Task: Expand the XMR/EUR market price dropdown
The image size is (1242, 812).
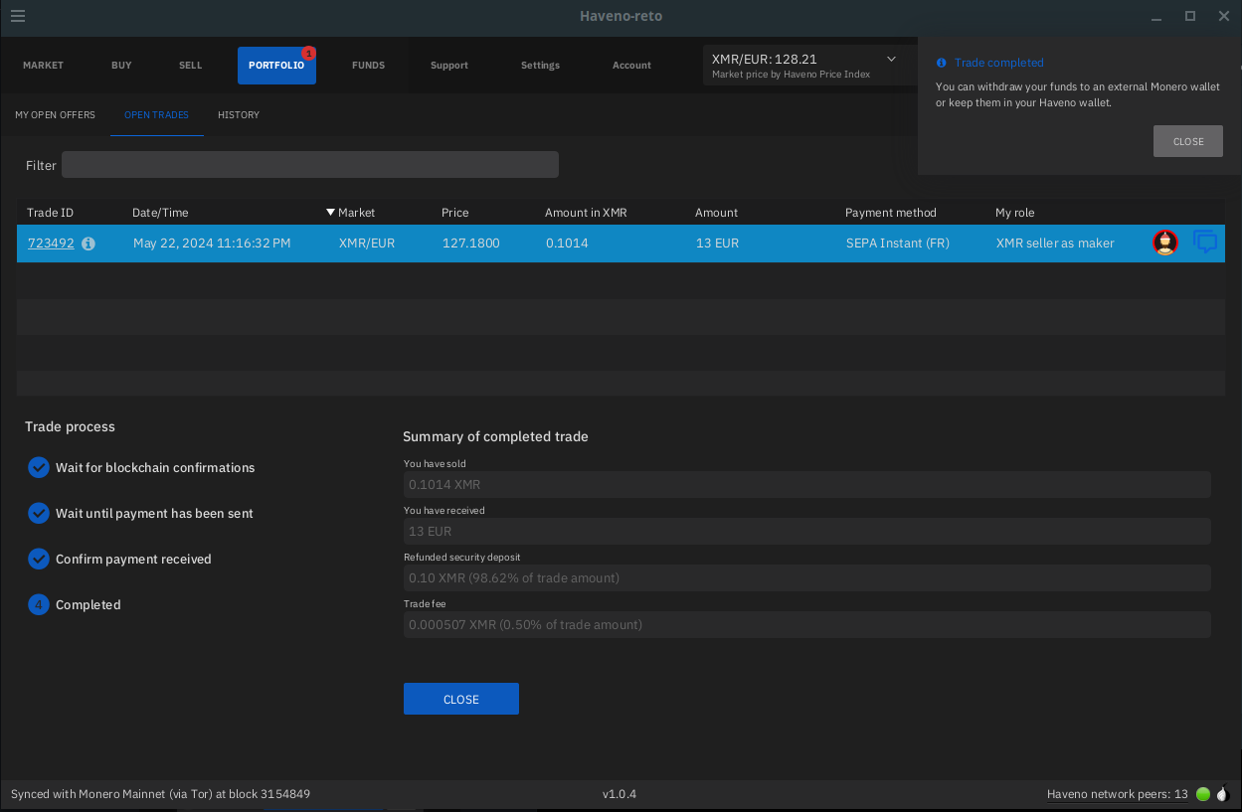Action: point(891,60)
